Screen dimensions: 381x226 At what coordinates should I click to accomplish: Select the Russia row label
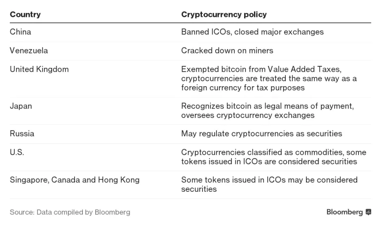coord(22,134)
